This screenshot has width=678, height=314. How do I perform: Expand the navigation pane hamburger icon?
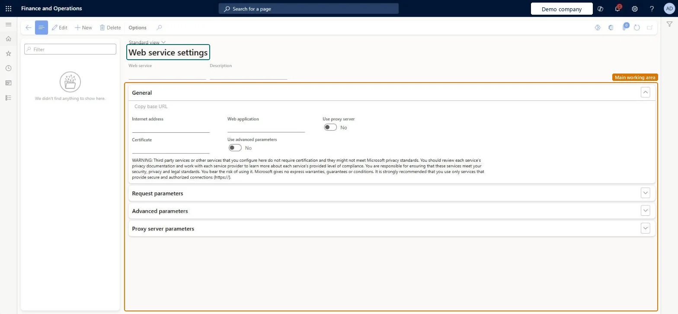tap(8, 25)
